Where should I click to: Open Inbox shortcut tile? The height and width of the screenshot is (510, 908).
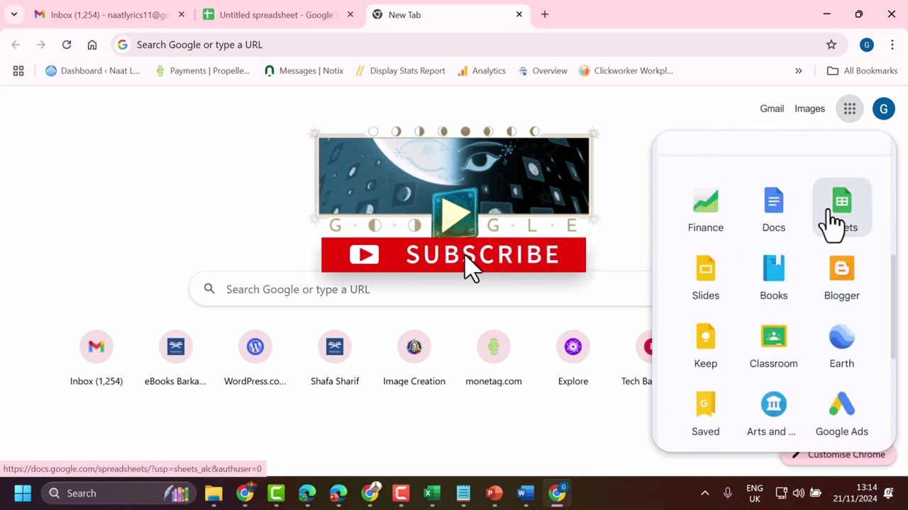pyautogui.click(x=96, y=358)
